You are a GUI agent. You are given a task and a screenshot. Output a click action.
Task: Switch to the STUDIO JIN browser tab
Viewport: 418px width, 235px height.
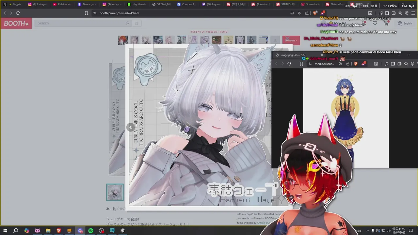[285, 5]
